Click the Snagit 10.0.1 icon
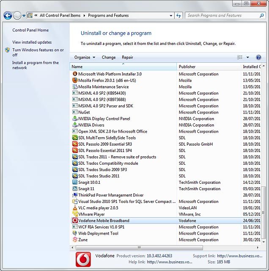 click(75, 182)
